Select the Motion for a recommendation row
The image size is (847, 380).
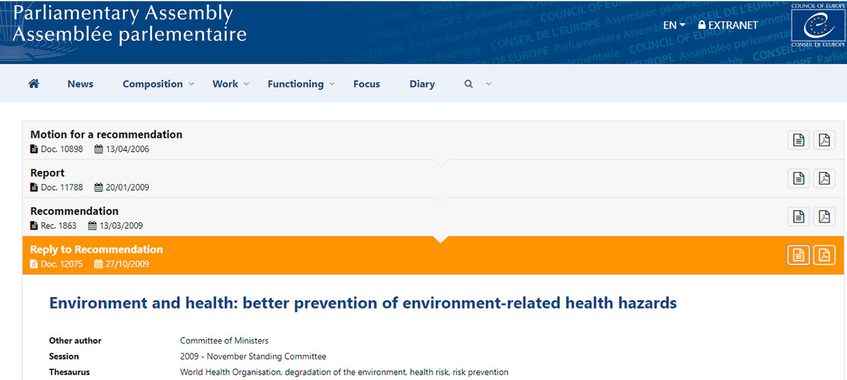pos(433,140)
